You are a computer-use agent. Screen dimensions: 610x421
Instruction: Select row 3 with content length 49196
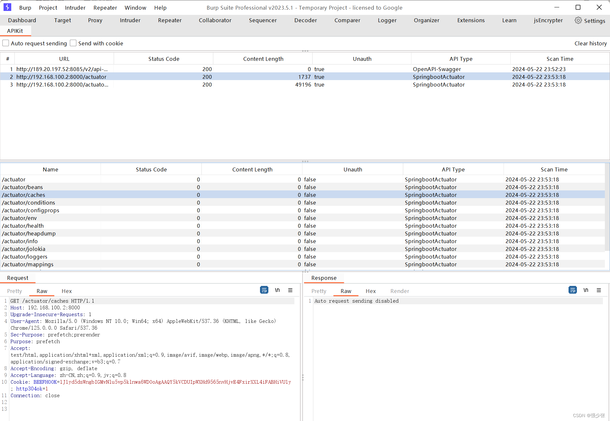[x=305, y=85]
